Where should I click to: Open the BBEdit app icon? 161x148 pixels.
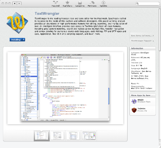134,101
